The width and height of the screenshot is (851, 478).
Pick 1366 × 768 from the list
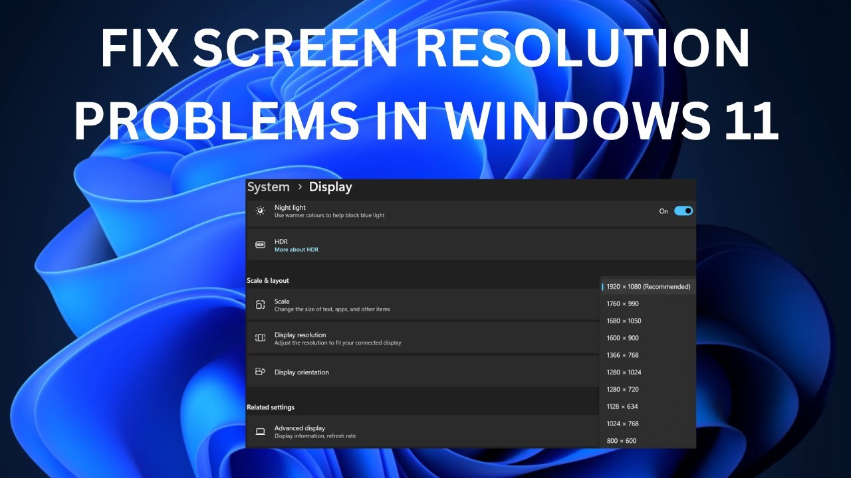(x=648, y=355)
